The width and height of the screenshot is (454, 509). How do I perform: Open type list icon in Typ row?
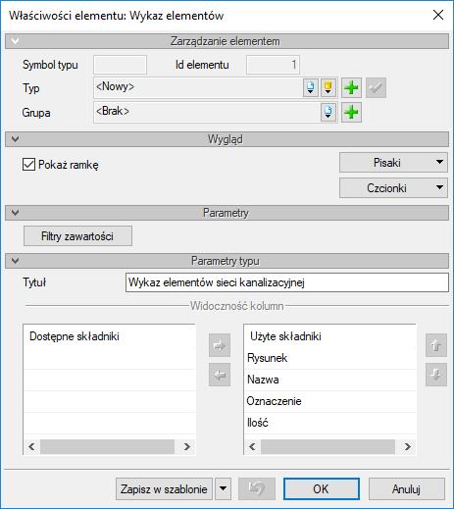click(x=311, y=87)
